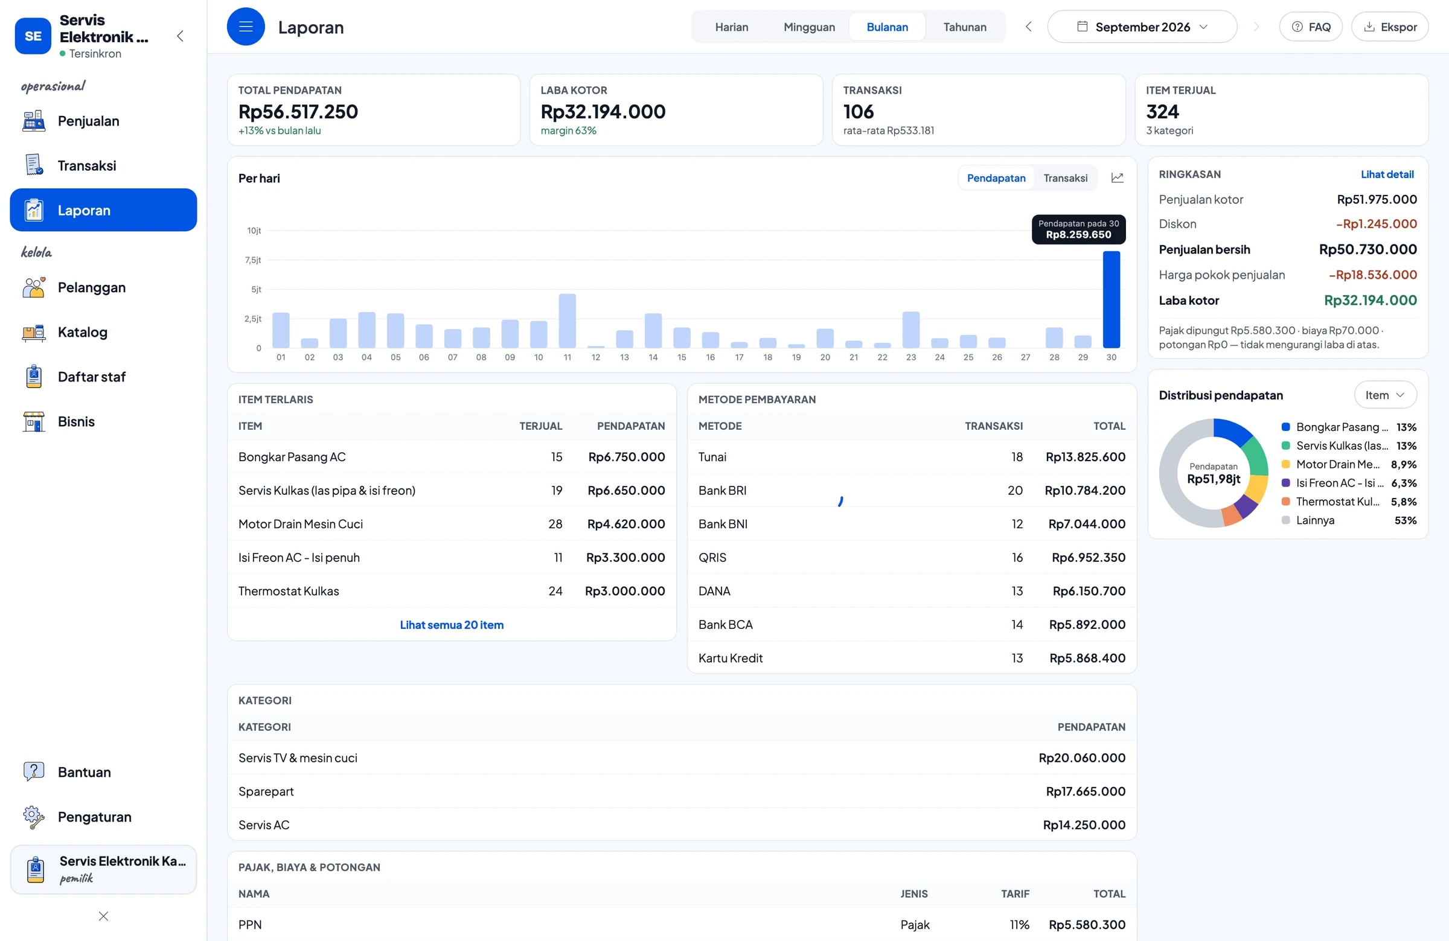Select the Harian period option
Screen dimensions: 1449x941
731,27
